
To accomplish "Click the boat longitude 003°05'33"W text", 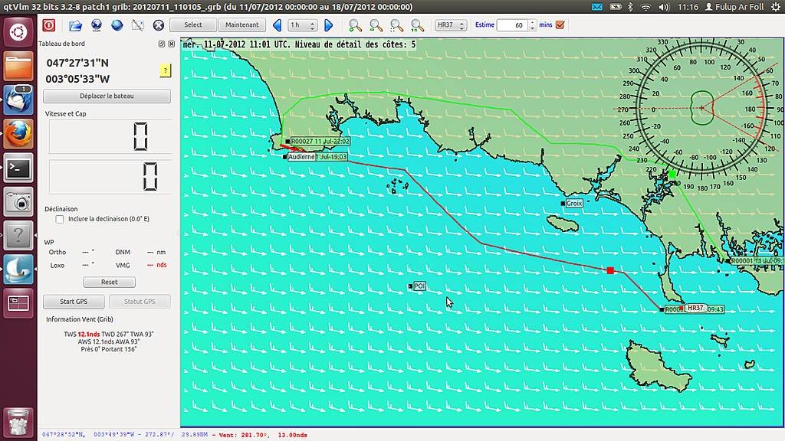I will point(77,79).
